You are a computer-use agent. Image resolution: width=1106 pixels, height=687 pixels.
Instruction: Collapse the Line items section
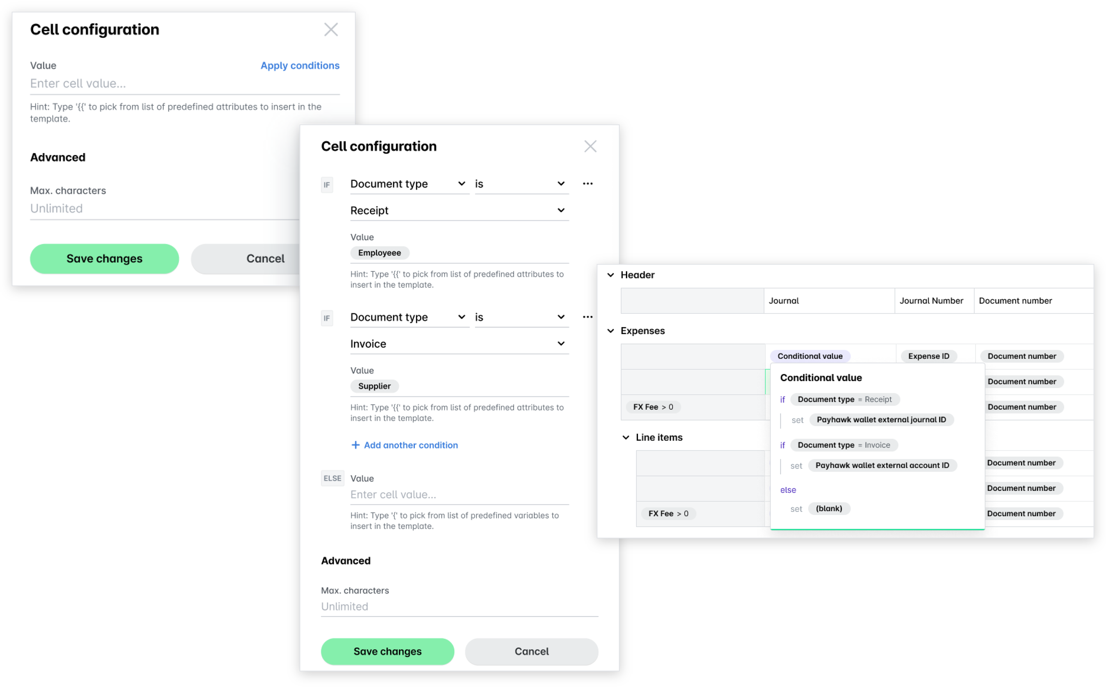click(x=626, y=437)
